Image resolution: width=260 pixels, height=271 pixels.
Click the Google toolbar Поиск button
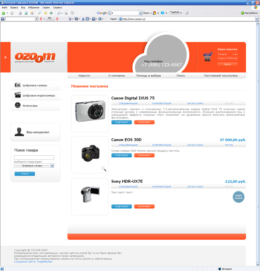coord(146,13)
